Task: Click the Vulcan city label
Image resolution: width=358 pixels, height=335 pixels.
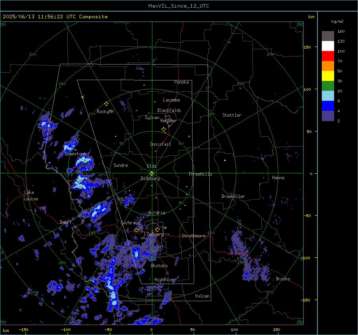Action: tap(202, 296)
